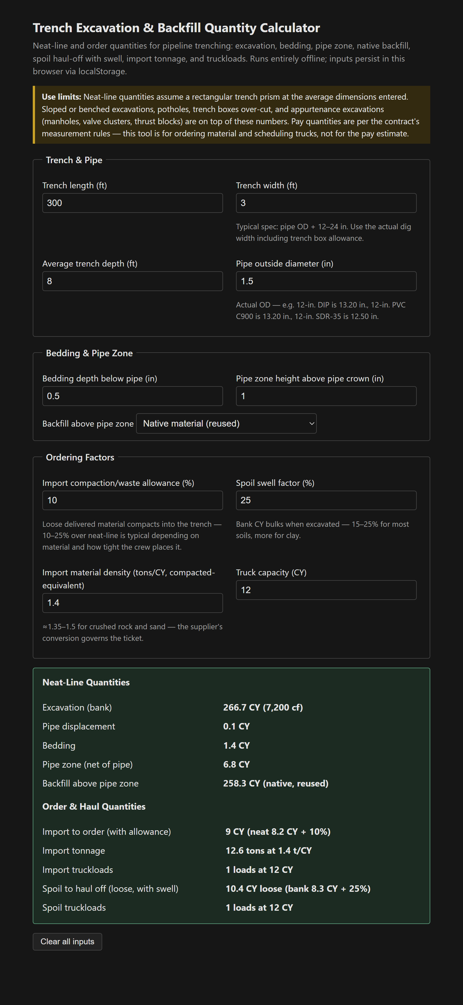Click the Pipe outside diameter field
Viewport: 463px width, 1005px height.
326,281
